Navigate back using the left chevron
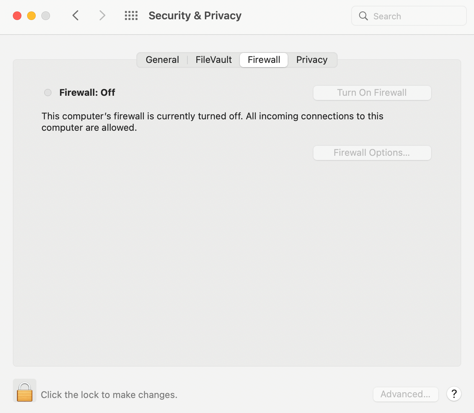The image size is (474, 413). tap(75, 15)
